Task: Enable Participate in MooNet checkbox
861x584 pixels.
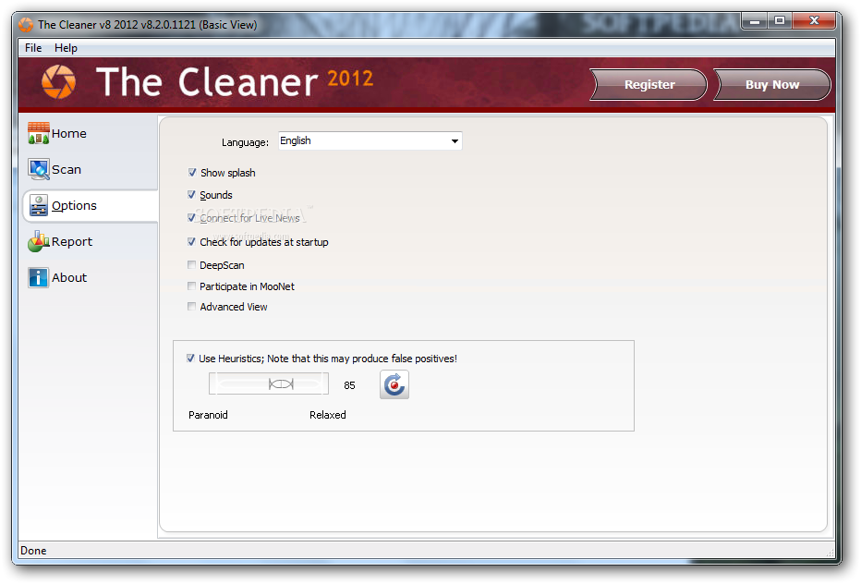Action: point(191,286)
